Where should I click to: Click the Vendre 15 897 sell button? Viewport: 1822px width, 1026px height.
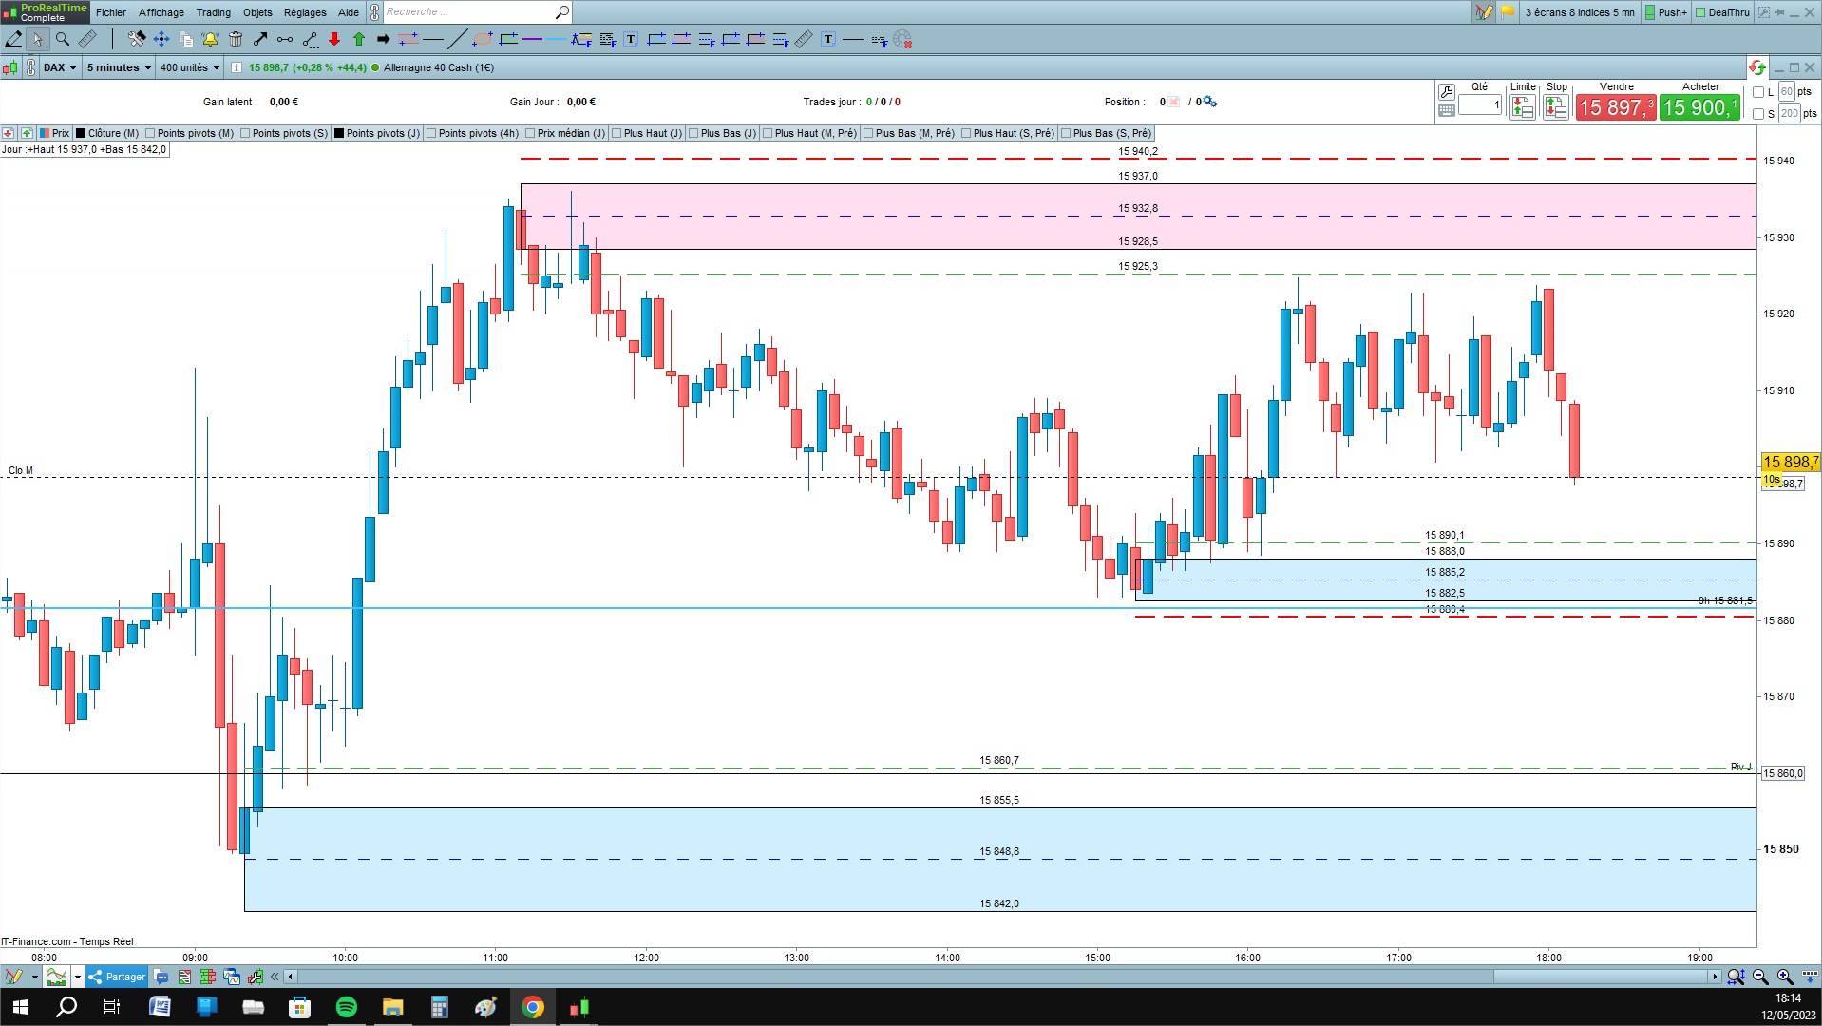(x=1616, y=107)
